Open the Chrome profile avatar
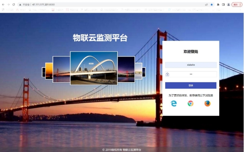244x152 pixels. pos(228,4)
